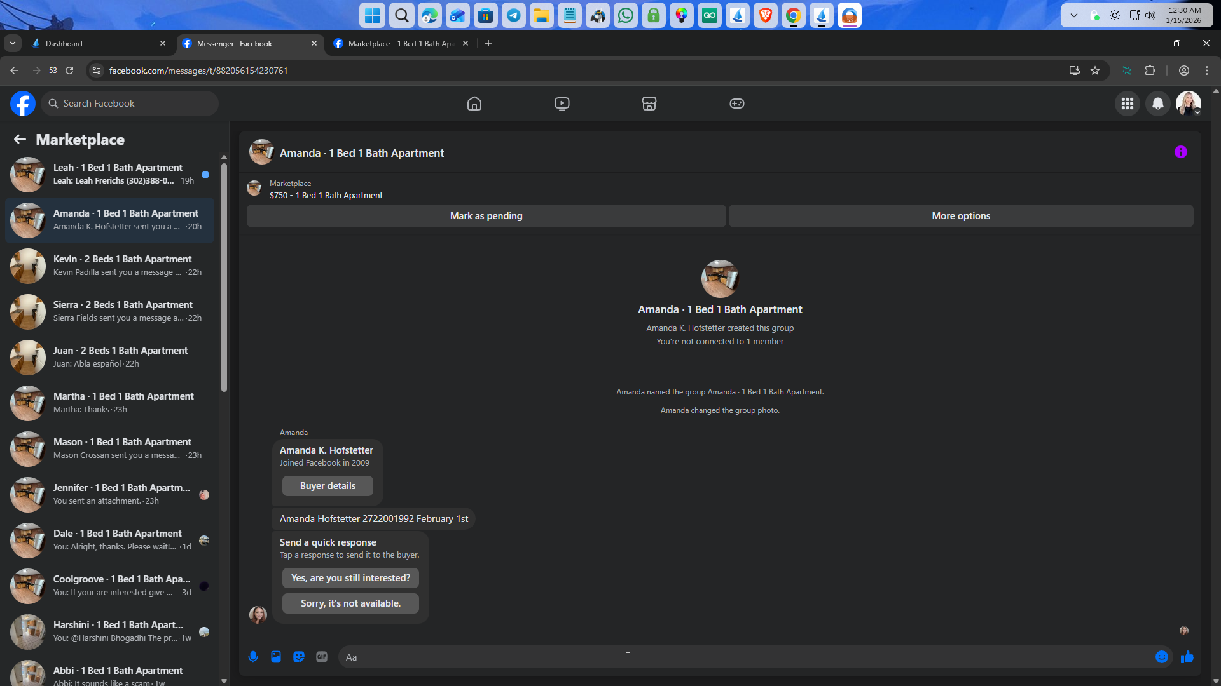Switch to the Dashboard tab
Image resolution: width=1221 pixels, height=686 pixels.
(x=95, y=43)
